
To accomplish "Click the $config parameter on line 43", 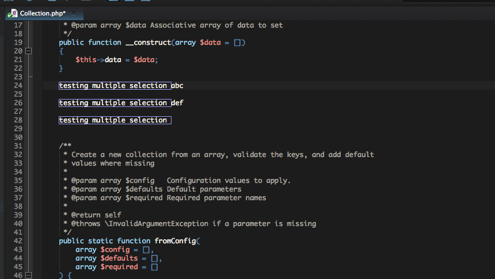I will pos(115,250).
